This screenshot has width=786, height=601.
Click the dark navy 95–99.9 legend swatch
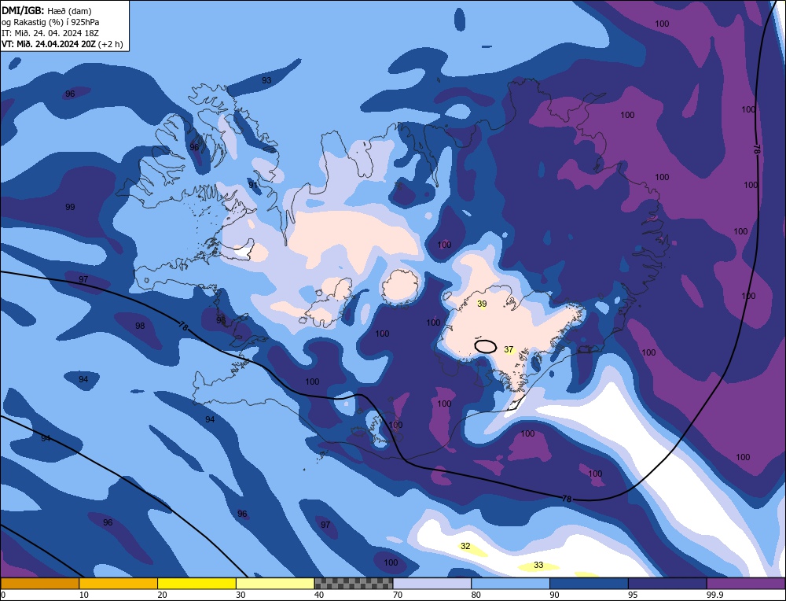point(667,584)
